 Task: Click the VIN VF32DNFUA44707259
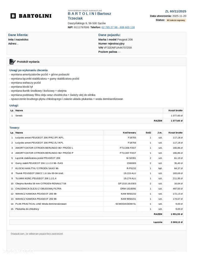[x=118, y=48]
